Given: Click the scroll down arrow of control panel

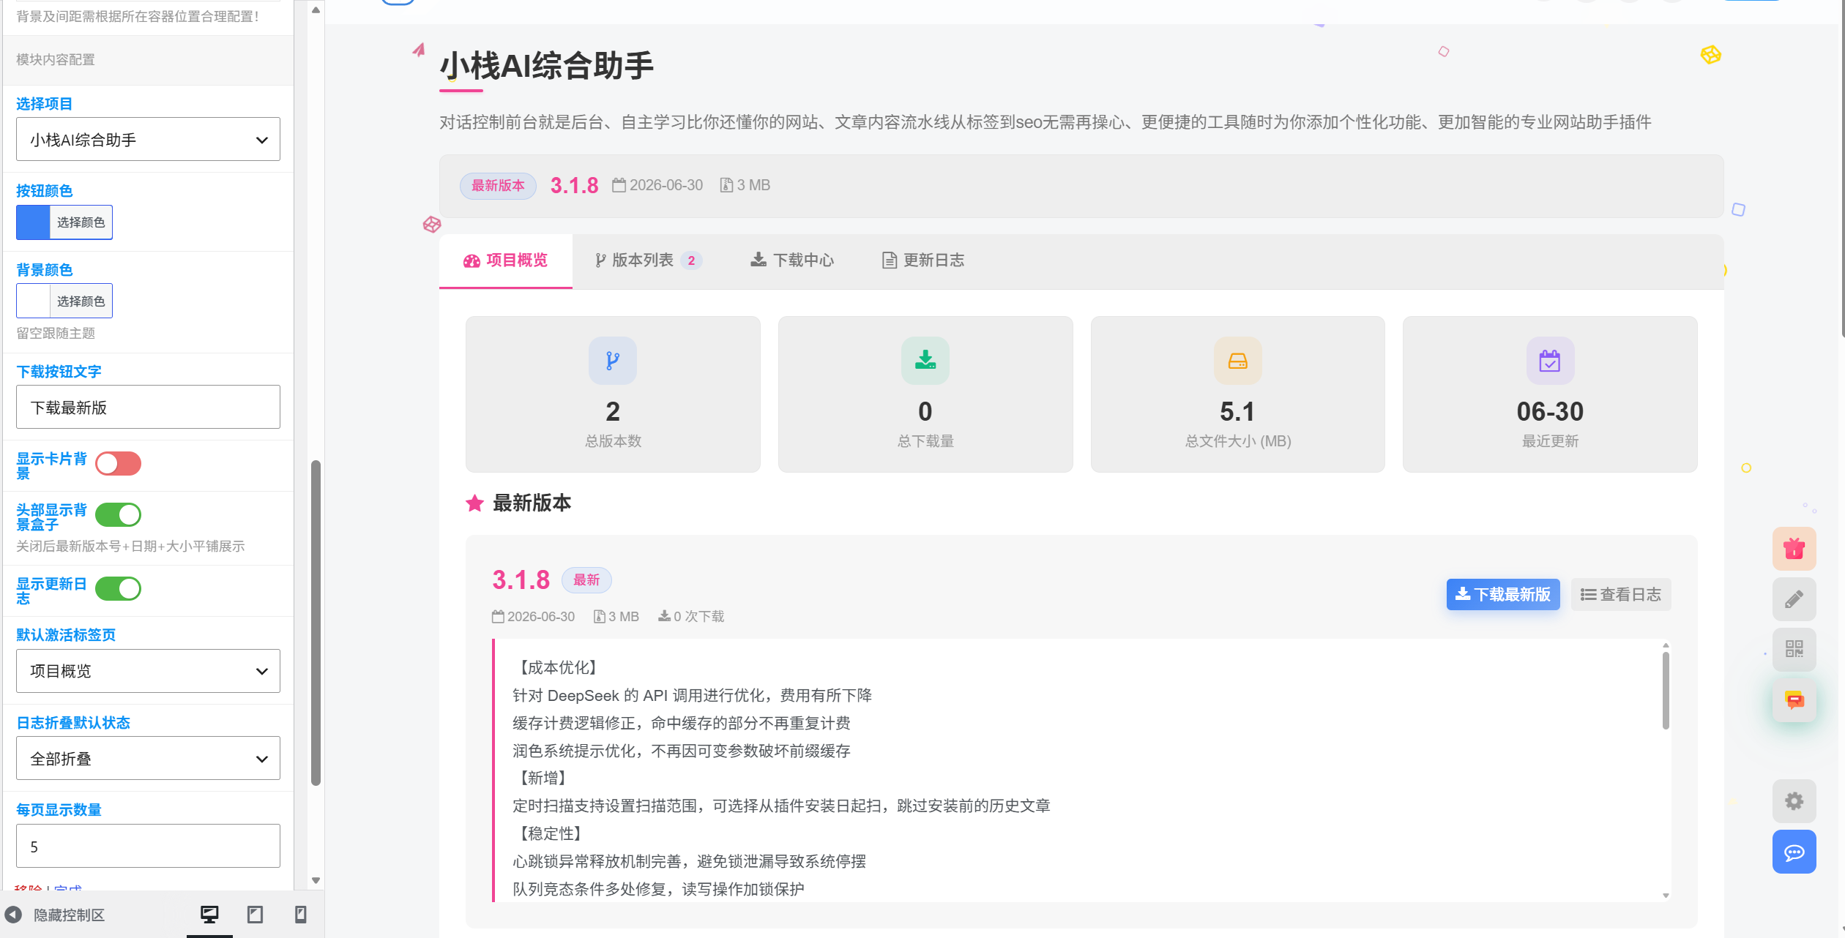Looking at the screenshot, I should click(316, 880).
